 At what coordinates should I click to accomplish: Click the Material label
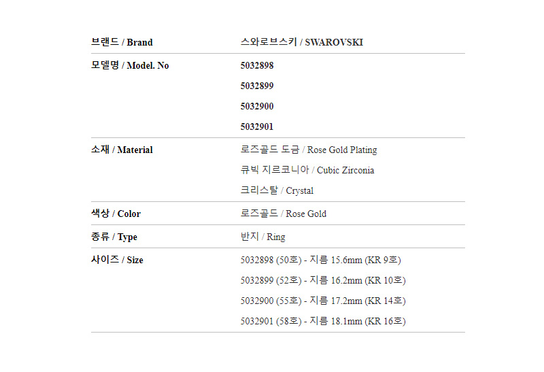(x=122, y=150)
